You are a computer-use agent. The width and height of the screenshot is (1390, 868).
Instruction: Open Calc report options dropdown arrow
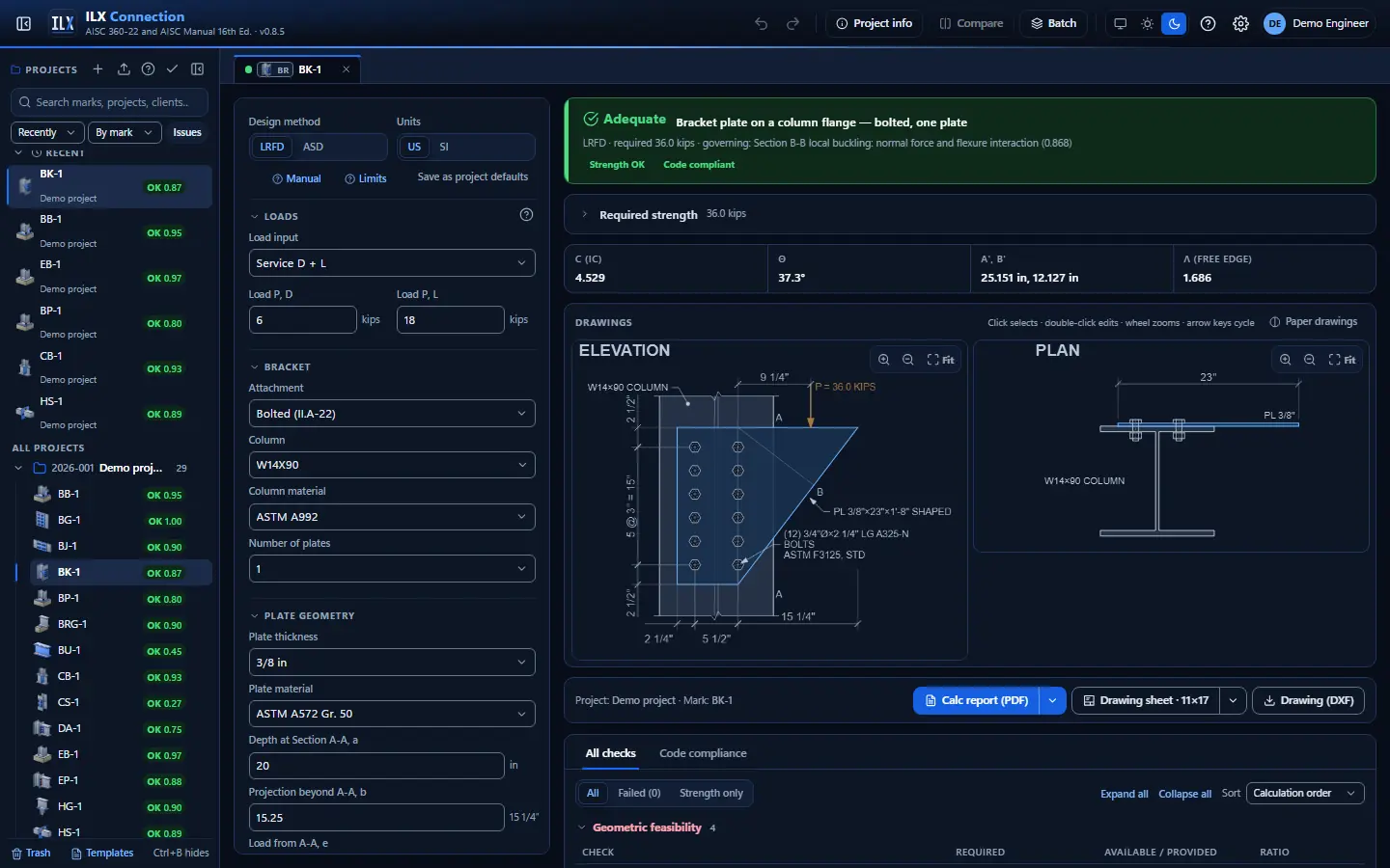[x=1052, y=700]
